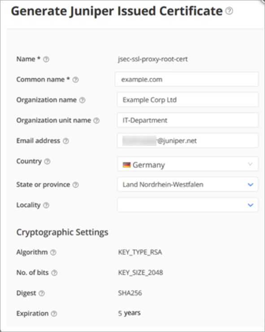This screenshot has width=265, height=332.
Task: Select the KEY_SIZE_2048 value
Action: (x=140, y=272)
